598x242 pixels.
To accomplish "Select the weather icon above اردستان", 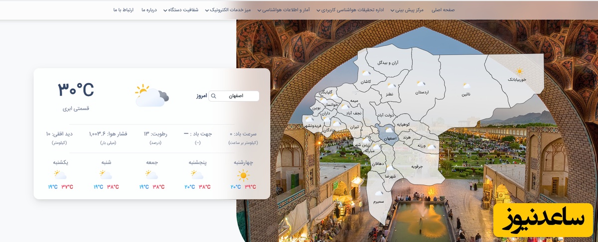I will 421,84.
